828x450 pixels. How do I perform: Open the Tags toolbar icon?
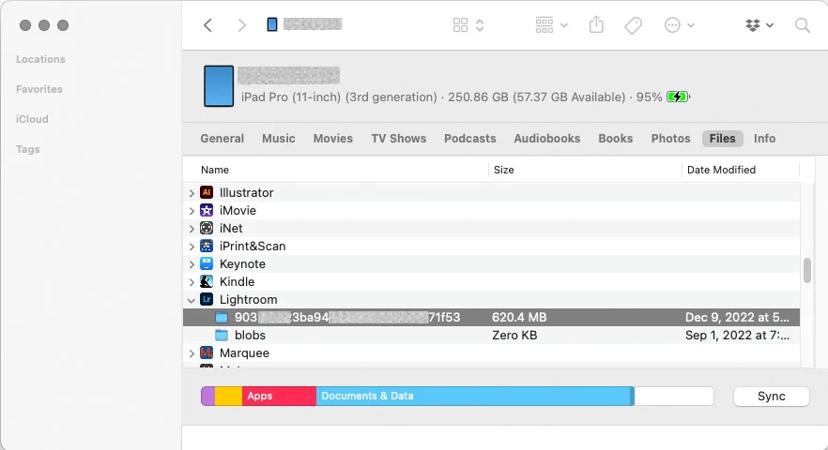coord(633,24)
